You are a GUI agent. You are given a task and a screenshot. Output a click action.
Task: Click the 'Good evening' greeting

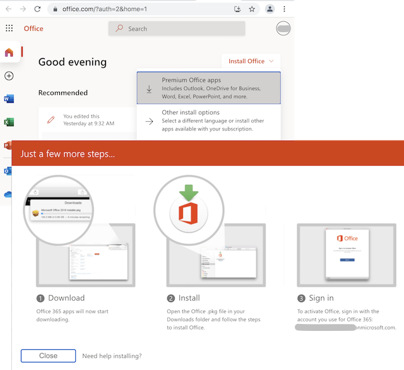point(73,62)
